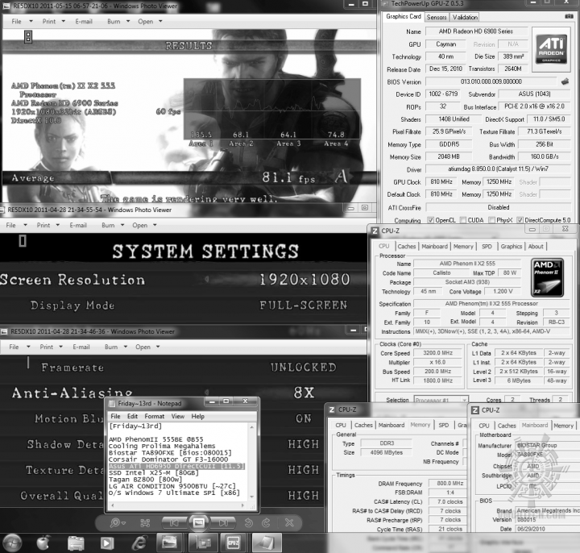Click the ATI Radeon logo in GPU-Z
580x553 pixels.
pyautogui.click(x=551, y=49)
